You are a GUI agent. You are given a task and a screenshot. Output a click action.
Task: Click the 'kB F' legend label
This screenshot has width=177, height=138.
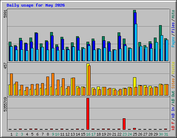click(x=173, y=126)
